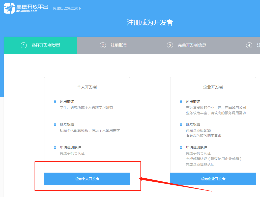Click the circled number 2 step icon

point(103,45)
